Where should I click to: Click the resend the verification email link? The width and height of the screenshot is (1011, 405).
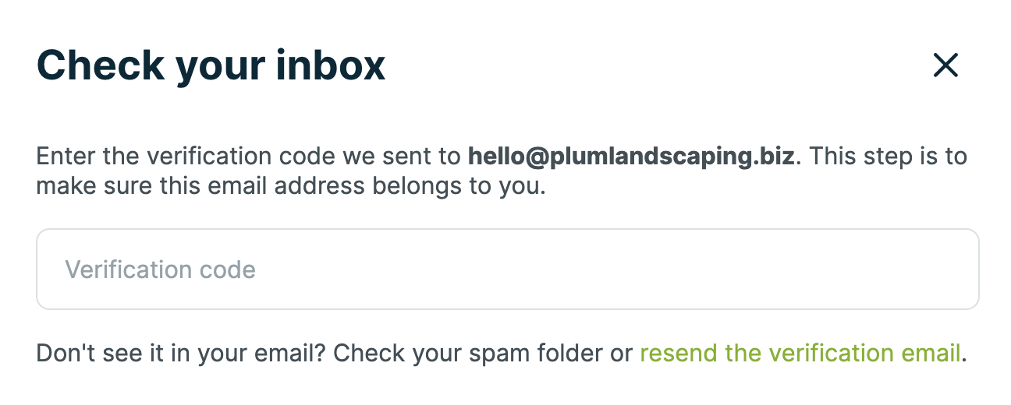[800, 354]
